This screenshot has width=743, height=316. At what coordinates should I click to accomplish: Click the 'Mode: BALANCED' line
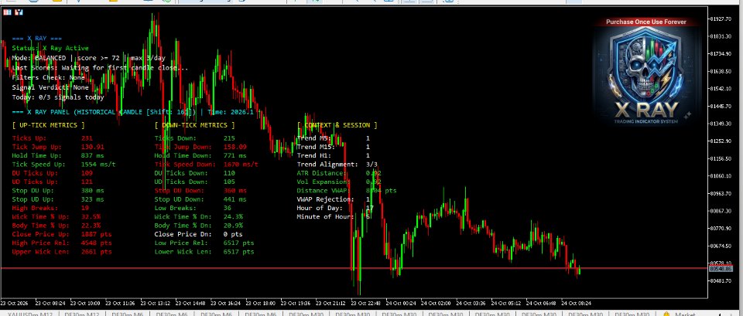(x=88, y=58)
